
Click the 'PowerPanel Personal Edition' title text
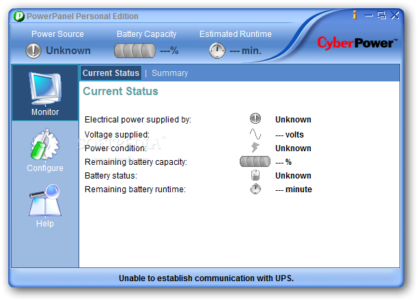pyautogui.click(x=83, y=16)
